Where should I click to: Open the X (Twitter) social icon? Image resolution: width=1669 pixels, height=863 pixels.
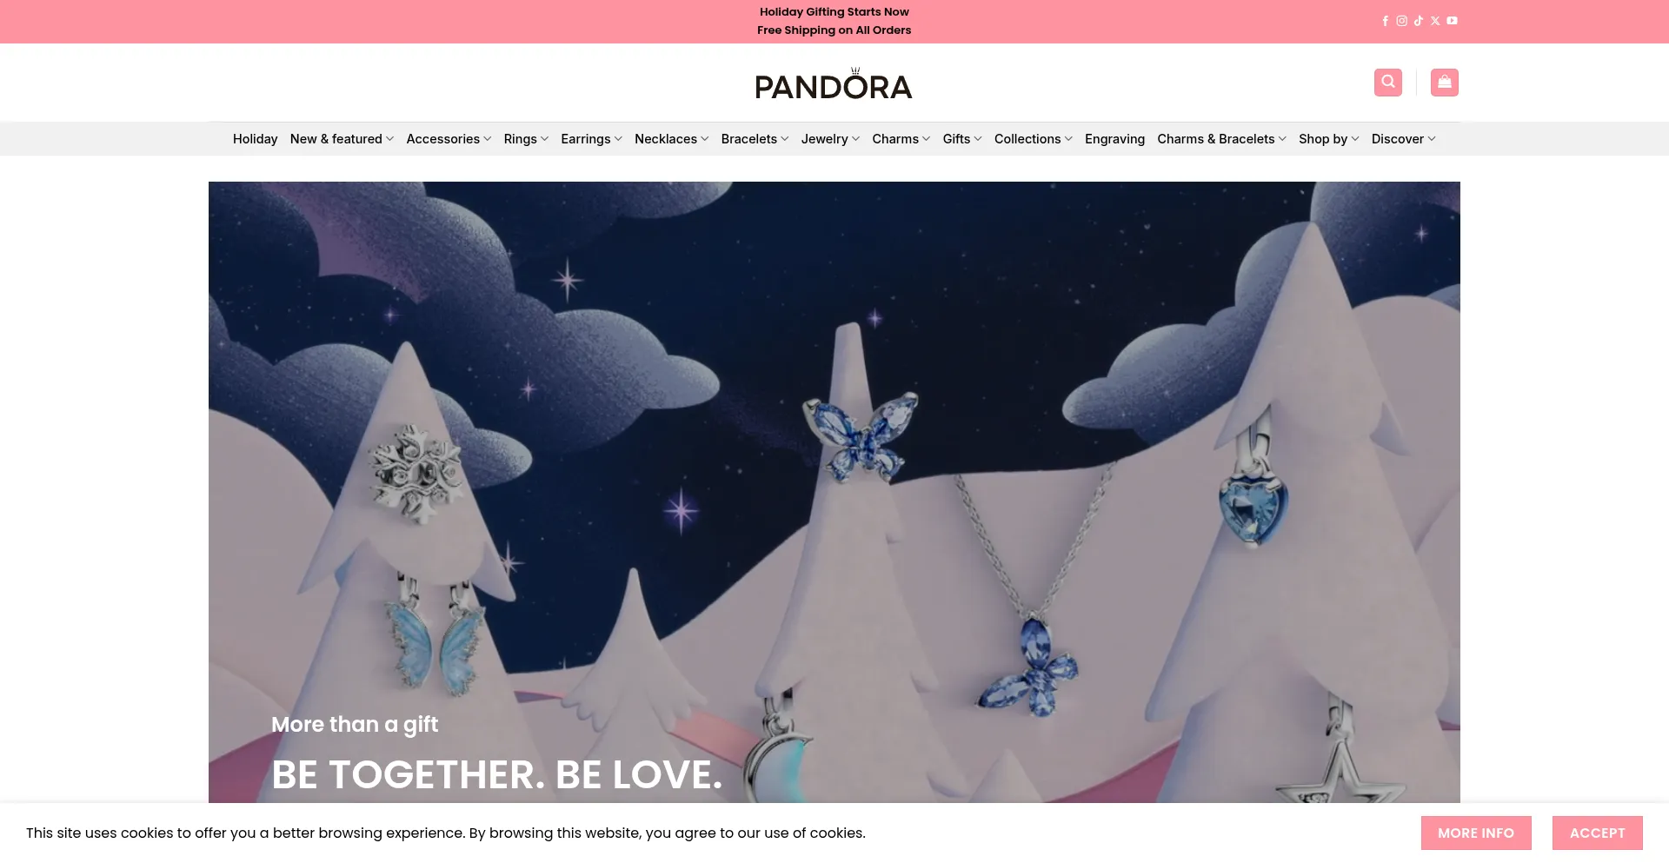(x=1435, y=21)
